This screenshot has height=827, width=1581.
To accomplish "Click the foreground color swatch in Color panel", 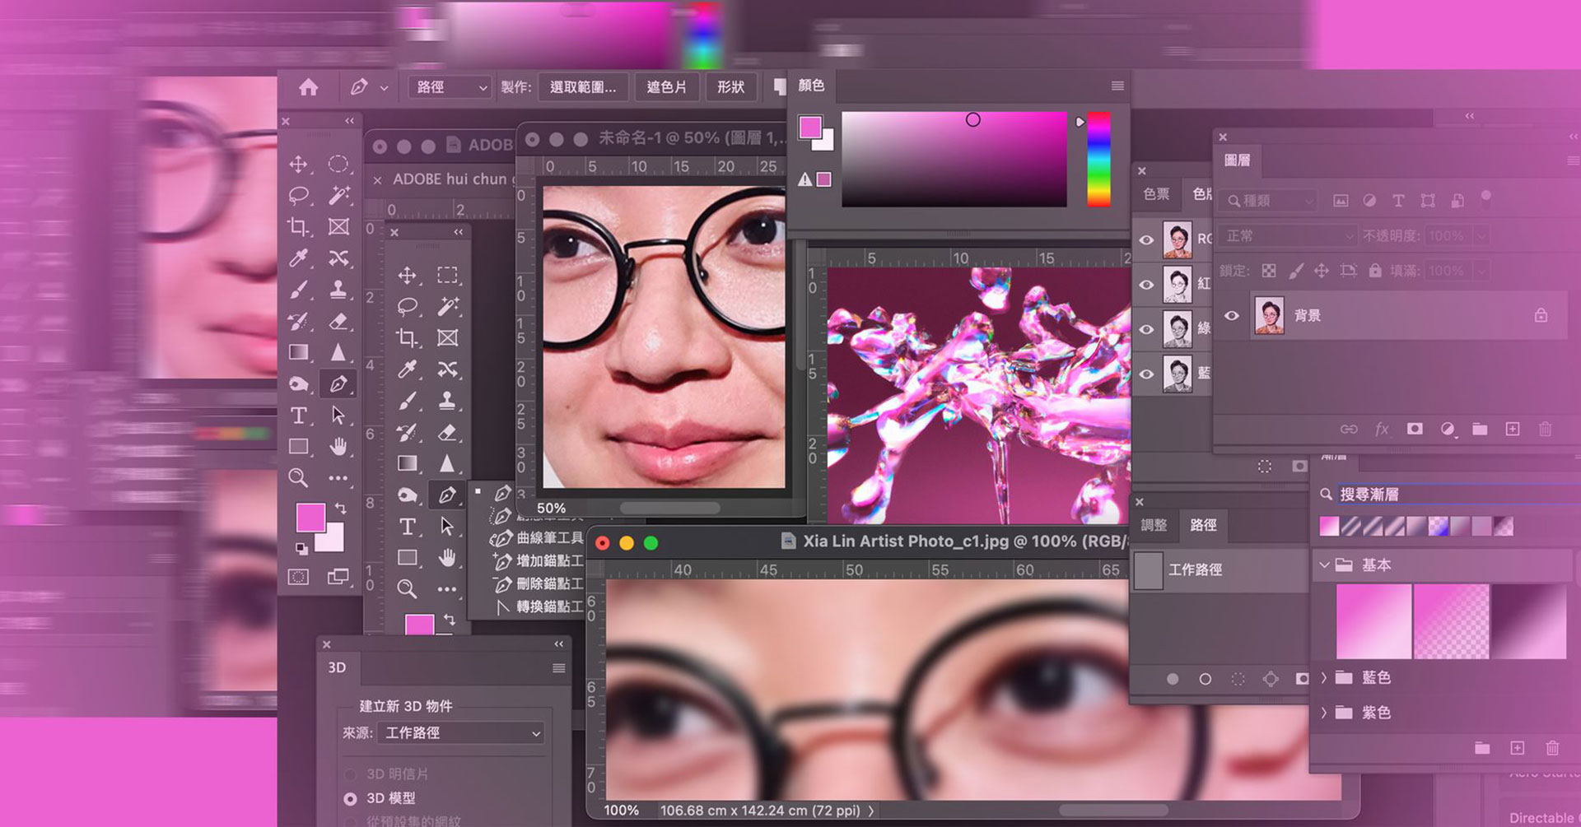I will coord(809,128).
